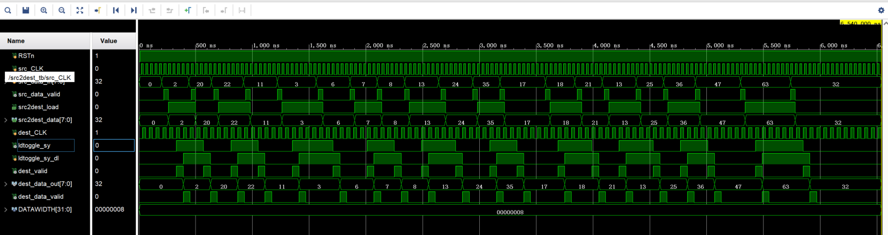Add a marker with the green plus icon
Image resolution: width=888 pixels, height=235 pixels.
click(188, 10)
